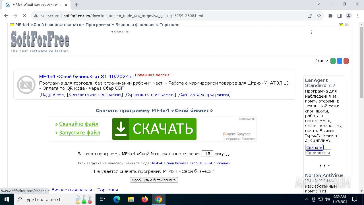Click the browser forward arrow

(x=15, y=16)
